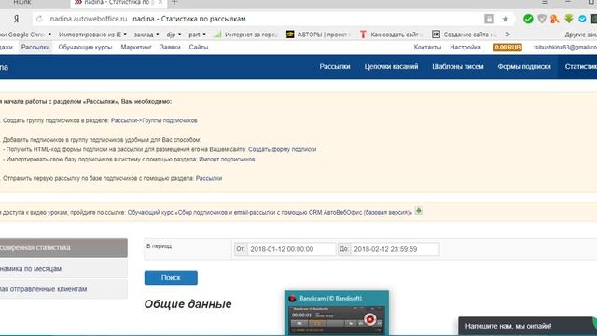Screen dimensions: 597x336
Task: Click the page protection icon in address bar
Action: [489, 19]
